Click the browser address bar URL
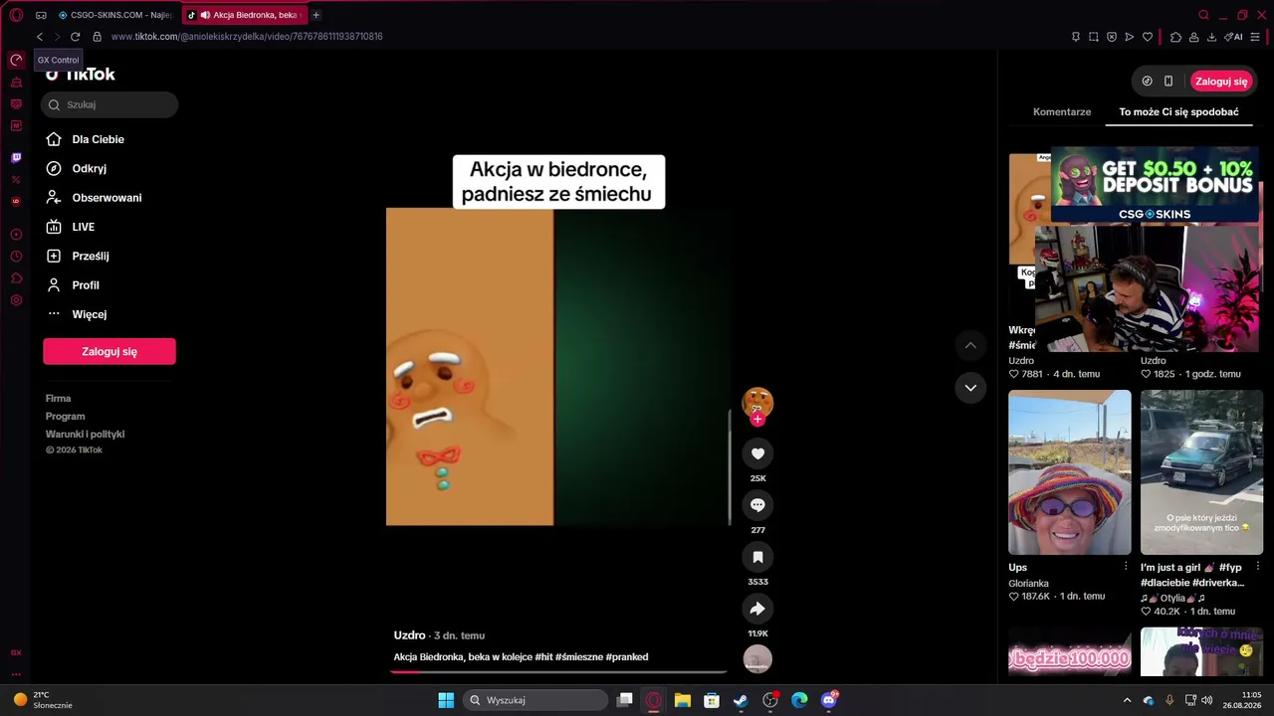 coord(247,37)
